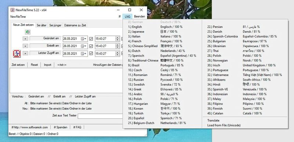Open the Geändert am date calendar dropdown
Viewport: 294px width, 142px height.
click(84, 39)
